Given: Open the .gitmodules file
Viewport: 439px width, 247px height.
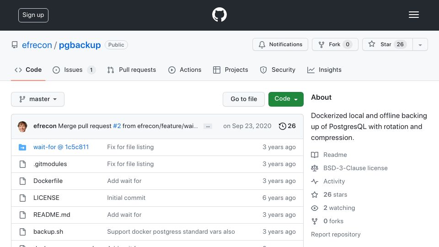Looking at the screenshot, I should point(50,164).
